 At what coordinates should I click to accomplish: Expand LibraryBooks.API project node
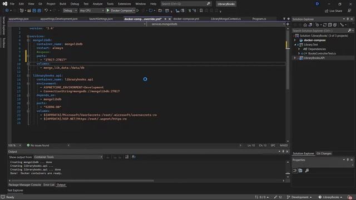295,58
